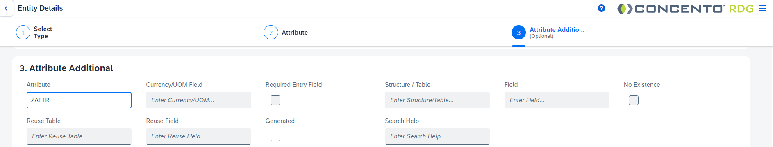Tick the No Existence checkbox
773x147 pixels.
[634, 100]
